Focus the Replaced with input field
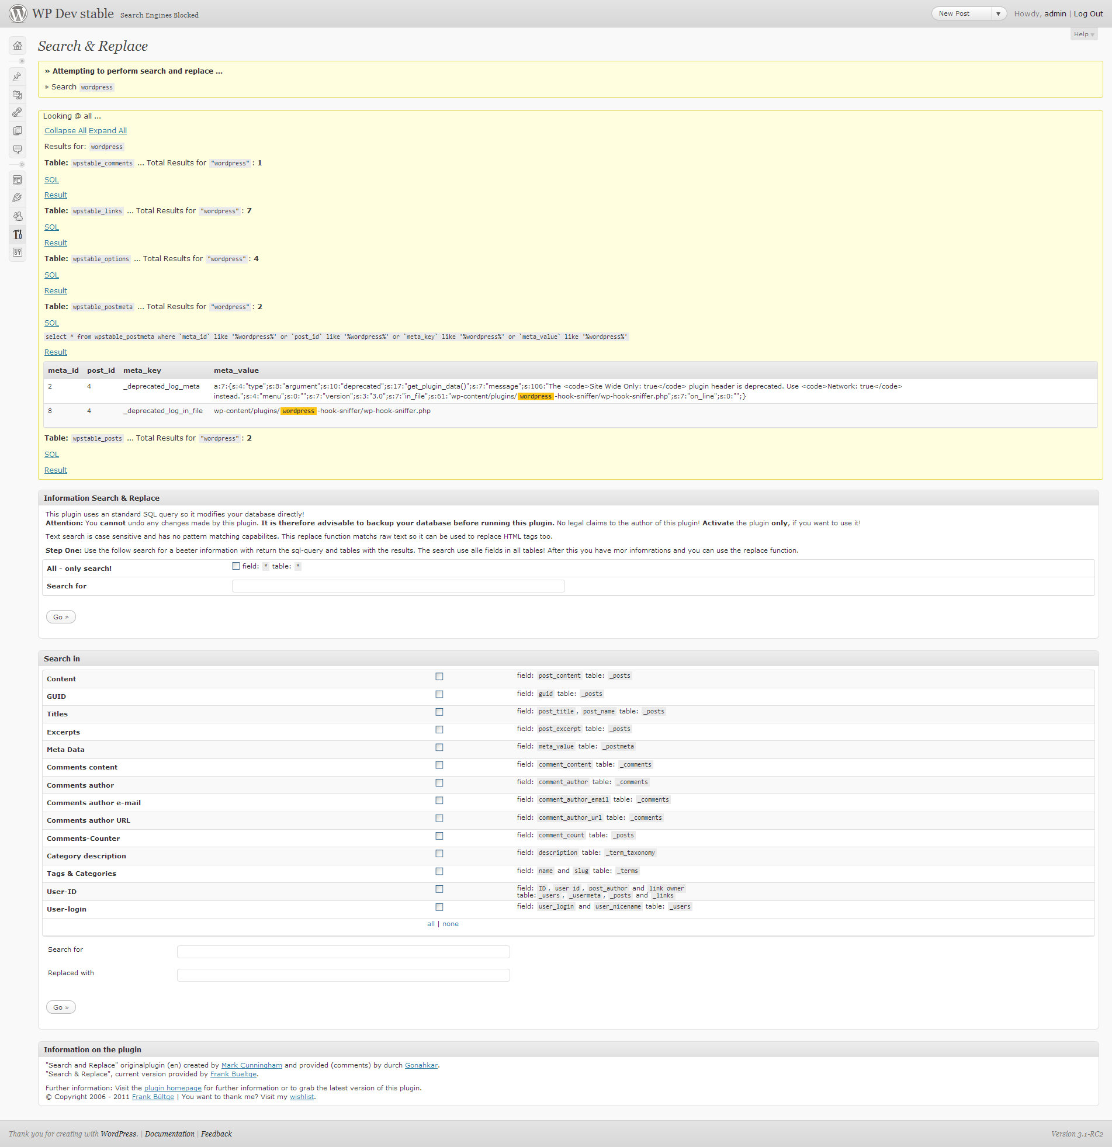The height and width of the screenshot is (1147, 1112). tap(343, 975)
